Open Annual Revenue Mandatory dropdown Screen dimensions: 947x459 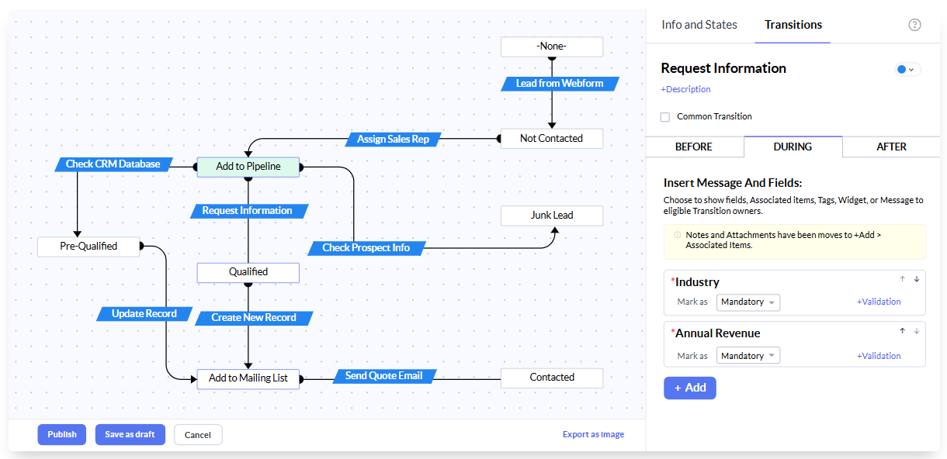[x=748, y=356]
